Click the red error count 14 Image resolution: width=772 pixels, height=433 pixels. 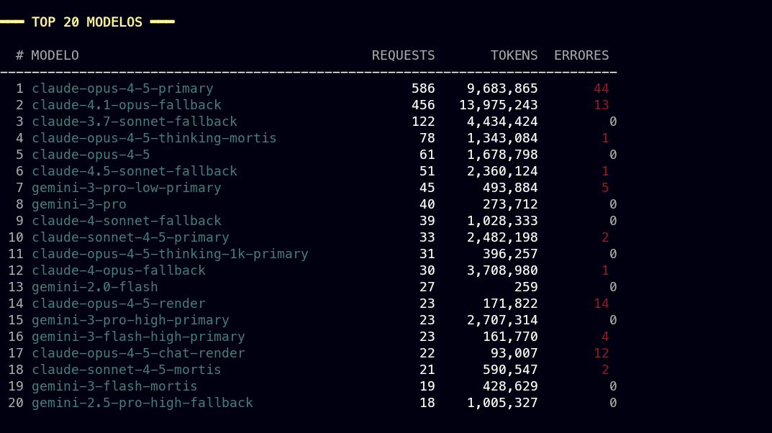tap(601, 304)
